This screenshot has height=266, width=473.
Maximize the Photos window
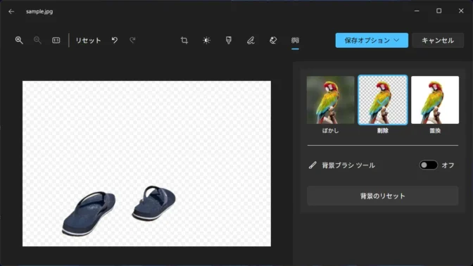(439, 11)
